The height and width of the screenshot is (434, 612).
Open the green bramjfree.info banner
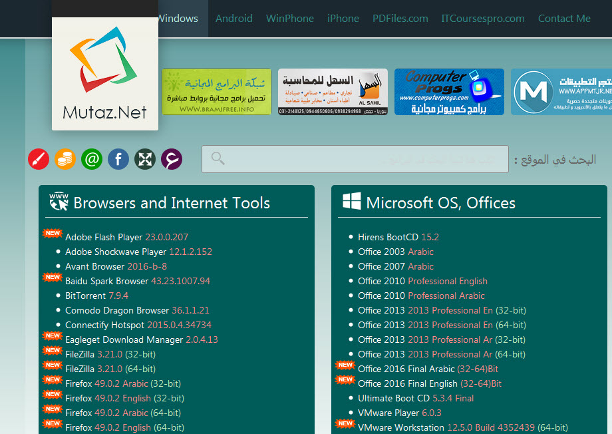[x=217, y=92]
